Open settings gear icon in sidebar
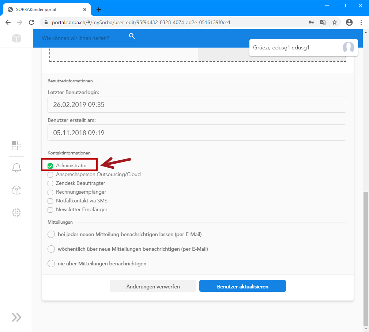Image resolution: width=369 pixels, height=332 pixels. click(x=16, y=212)
